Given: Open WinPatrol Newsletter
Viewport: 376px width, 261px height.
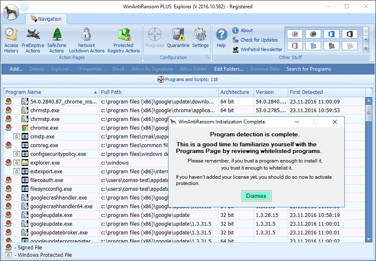Looking at the screenshot, I should (x=257, y=49).
